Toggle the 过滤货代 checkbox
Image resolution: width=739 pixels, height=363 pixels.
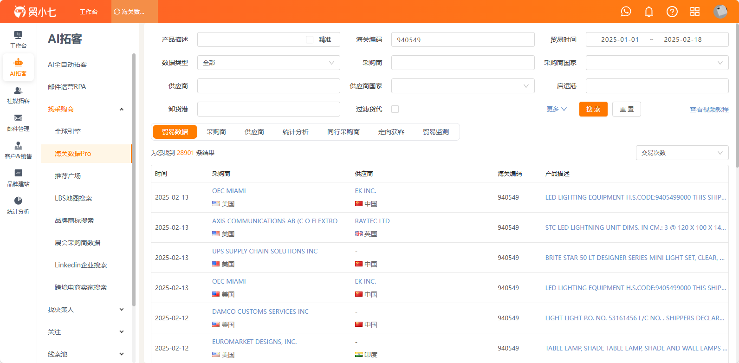click(x=395, y=109)
